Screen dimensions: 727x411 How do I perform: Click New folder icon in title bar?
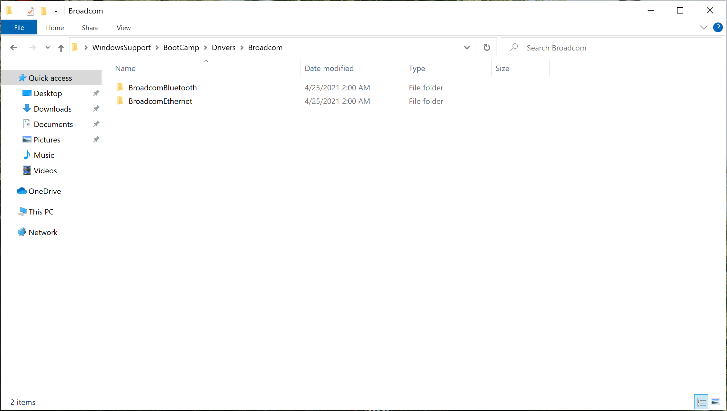(x=44, y=11)
